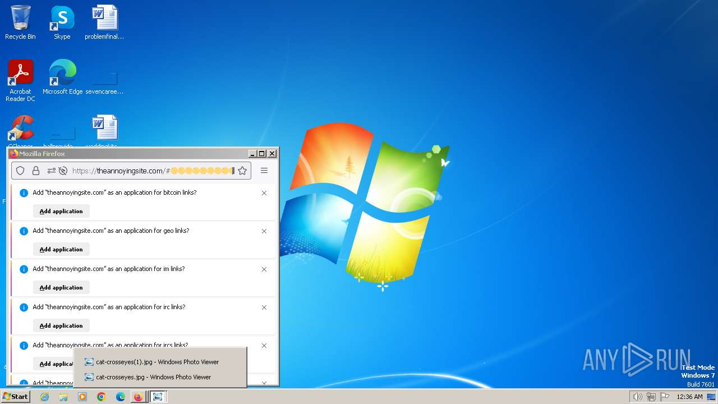The image size is (718, 404).
Task: Switch to cat-crosseyes(1).jpg Photo Viewer window
Action: click(x=160, y=362)
